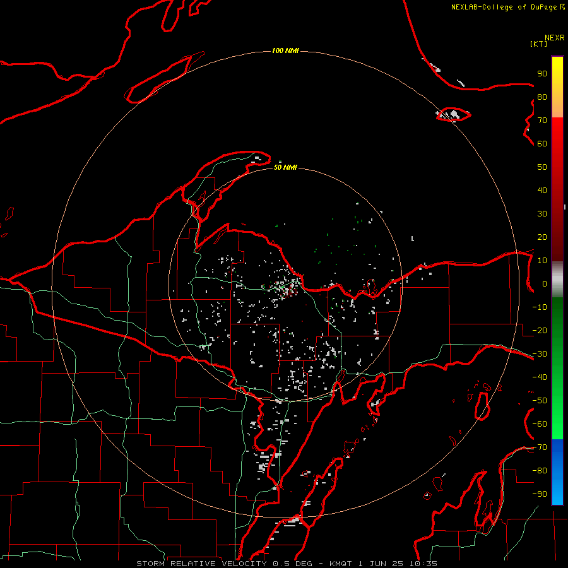Viewport: 568px width, 568px height.
Task: Click the NEXR label above the color scale
Action: [x=555, y=38]
